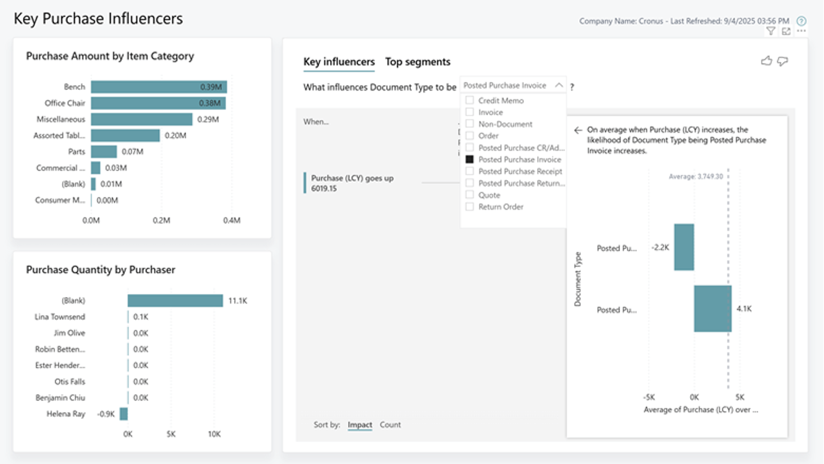Click the thumbs up feedback icon

[x=766, y=61]
